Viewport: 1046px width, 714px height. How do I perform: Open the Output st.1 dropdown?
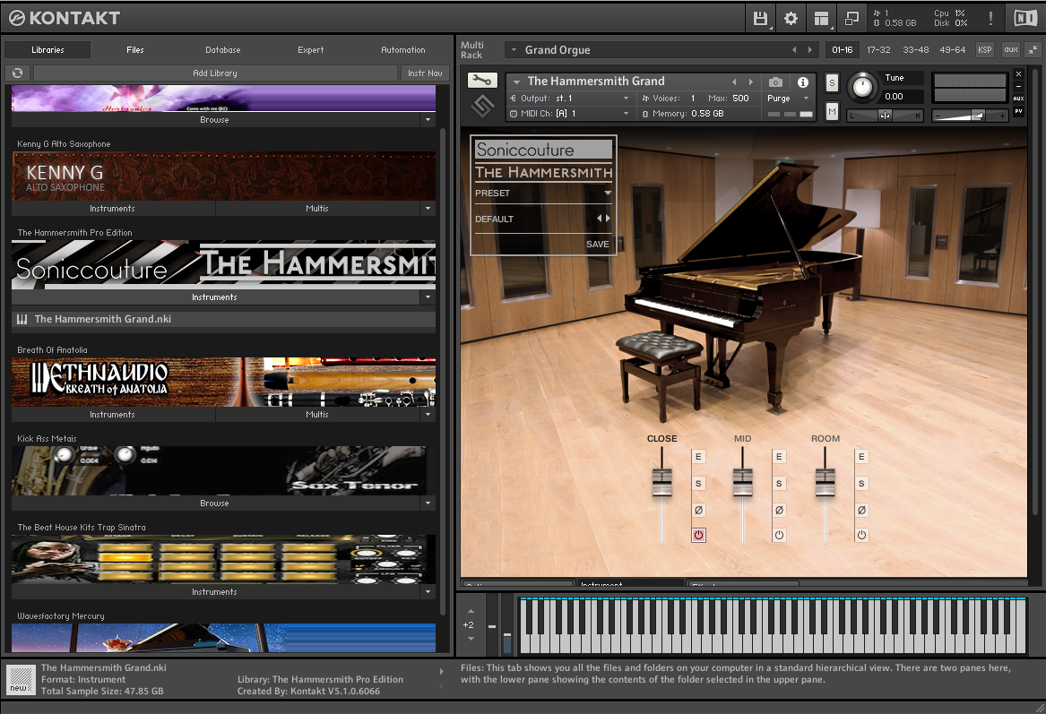pos(569,98)
